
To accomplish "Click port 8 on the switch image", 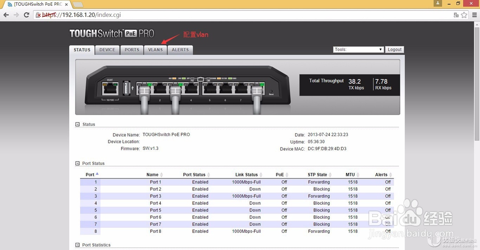I will click(x=257, y=89).
